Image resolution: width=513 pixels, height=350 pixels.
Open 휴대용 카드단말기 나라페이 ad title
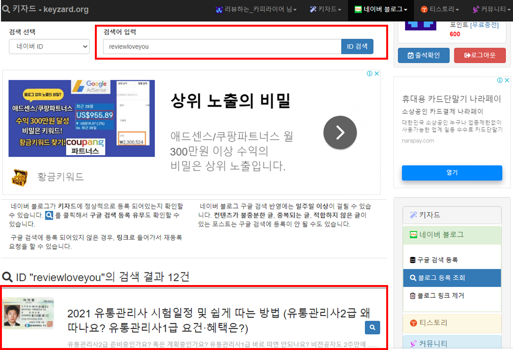(452, 98)
